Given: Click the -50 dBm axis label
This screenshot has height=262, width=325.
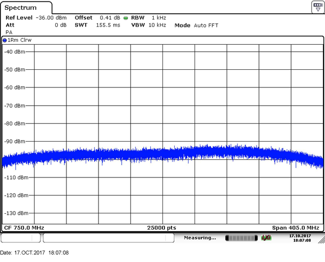Looking at the screenshot, I should 15,69.
